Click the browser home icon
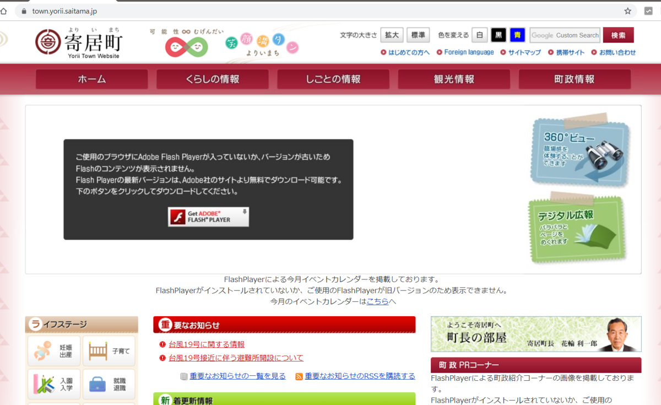 click(x=4, y=11)
